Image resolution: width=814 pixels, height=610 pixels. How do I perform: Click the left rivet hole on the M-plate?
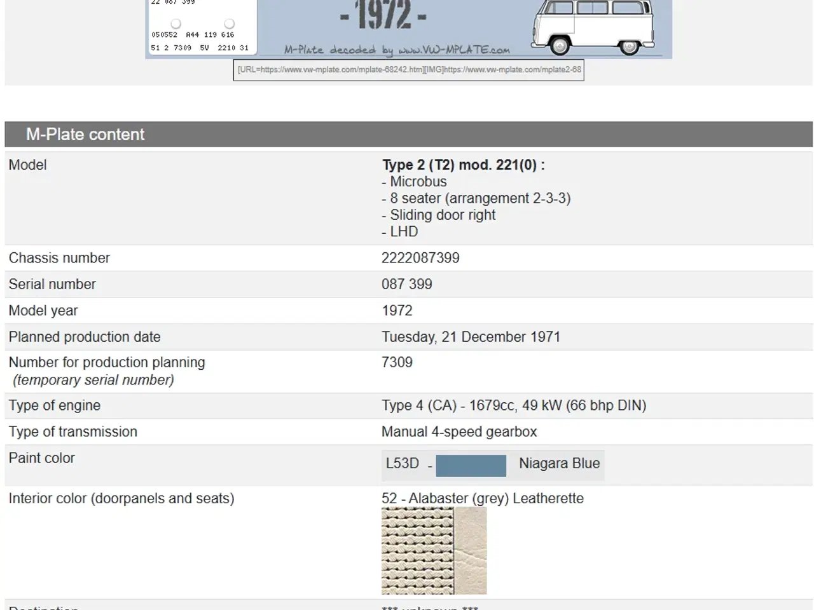[176, 24]
